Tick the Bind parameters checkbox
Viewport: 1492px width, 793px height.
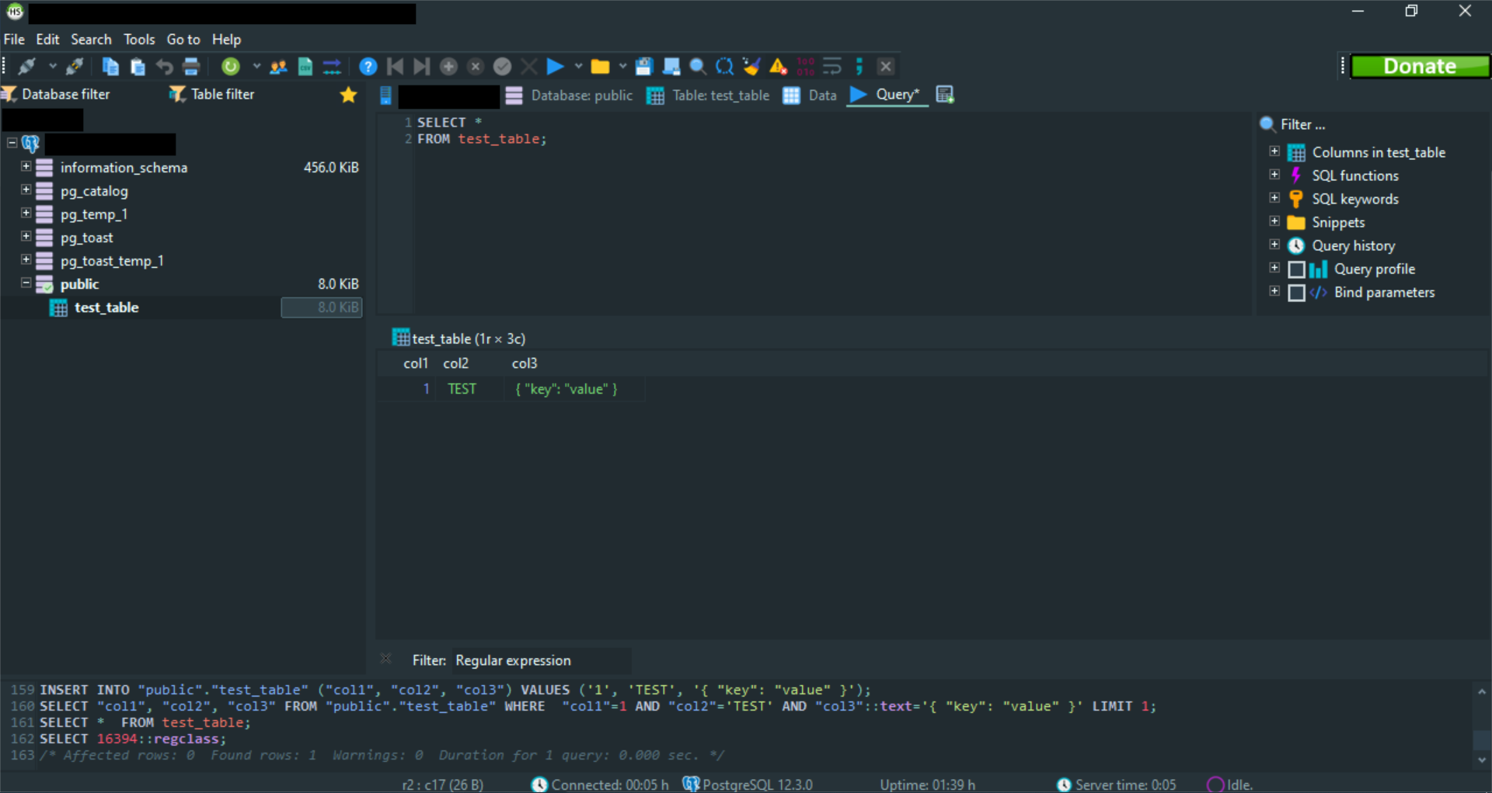tap(1296, 293)
